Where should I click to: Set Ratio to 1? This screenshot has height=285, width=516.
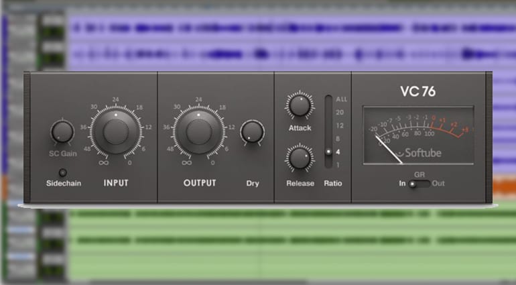pyautogui.click(x=338, y=165)
